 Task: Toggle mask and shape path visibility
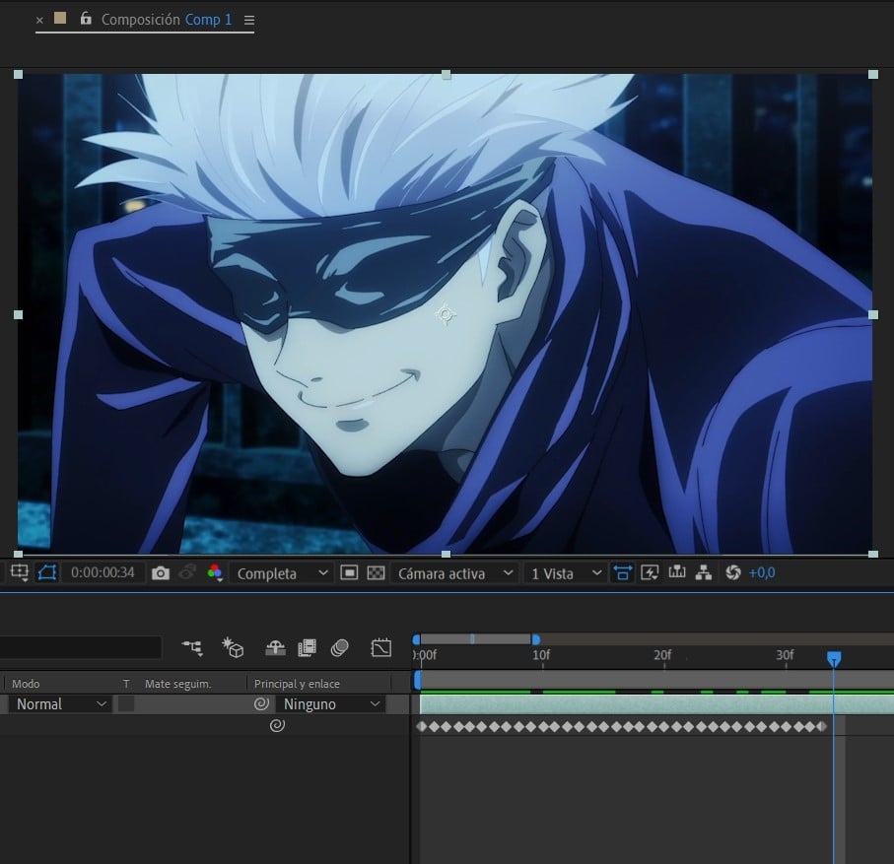click(47, 572)
